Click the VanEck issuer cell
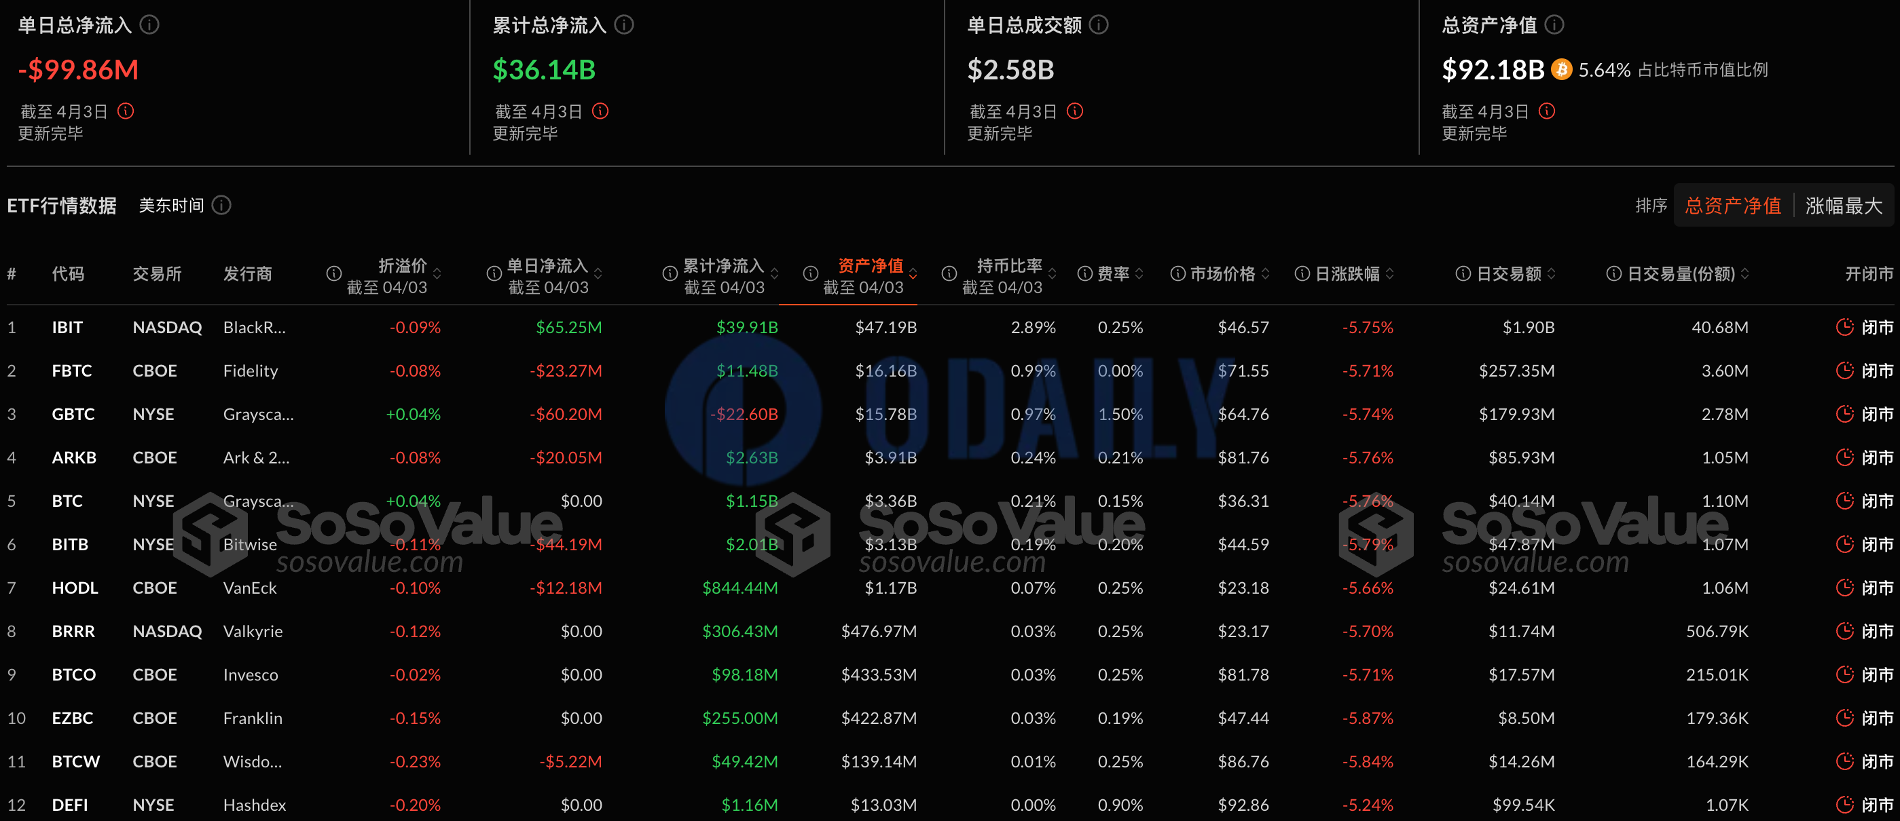Image resolution: width=1900 pixels, height=821 pixels. [250, 588]
